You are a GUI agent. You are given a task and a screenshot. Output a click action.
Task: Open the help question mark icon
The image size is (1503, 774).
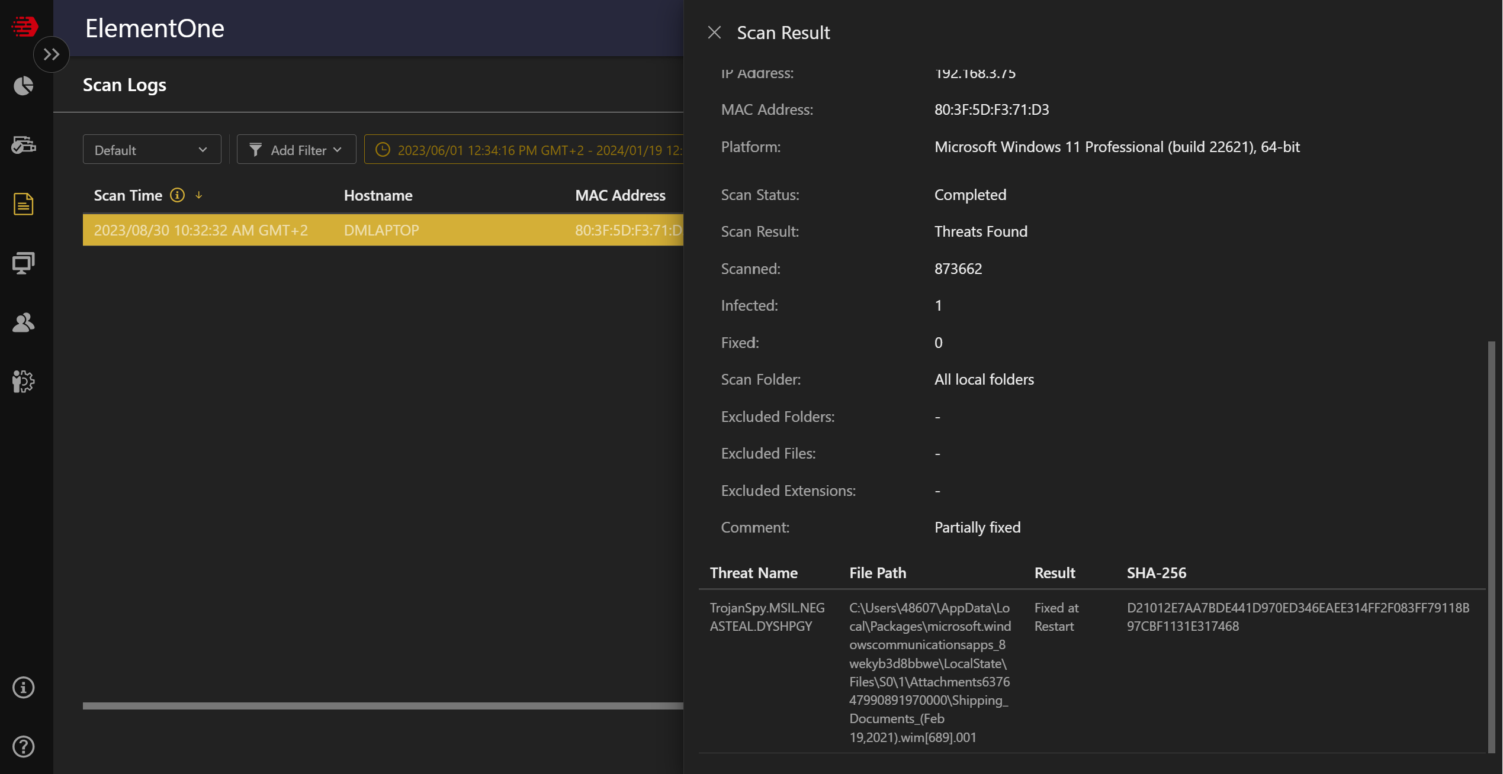click(24, 747)
